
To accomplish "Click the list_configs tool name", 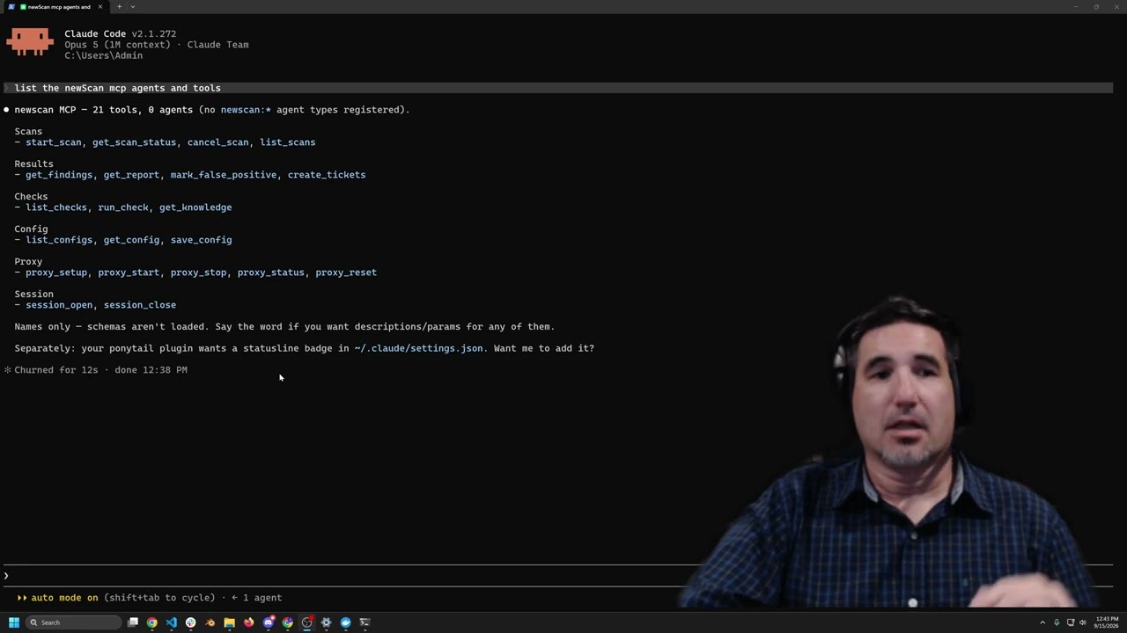I will [x=59, y=240].
